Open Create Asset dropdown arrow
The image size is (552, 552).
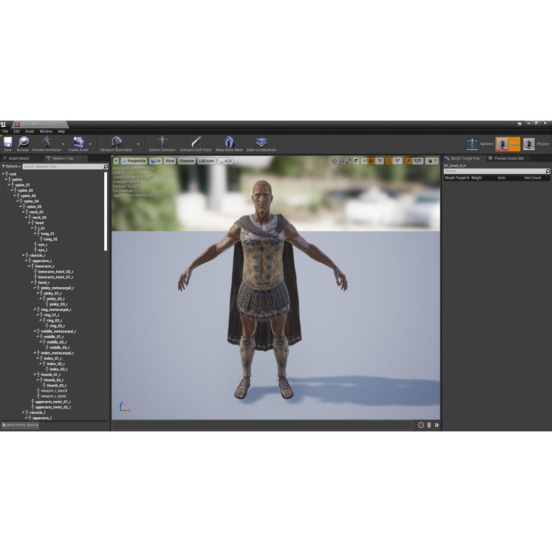pos(90,144)
